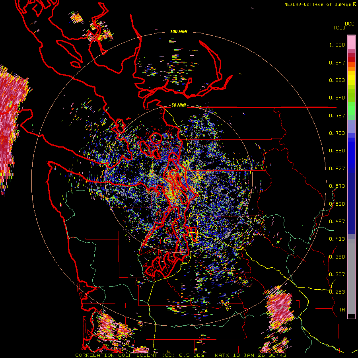
Task: Click the 0.520 color scale value
Action: (x=337, y=204)
